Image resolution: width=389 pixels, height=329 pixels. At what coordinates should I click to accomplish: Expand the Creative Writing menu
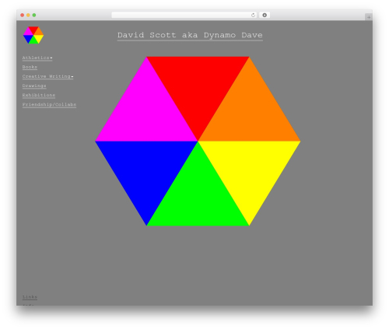(47, 76)
